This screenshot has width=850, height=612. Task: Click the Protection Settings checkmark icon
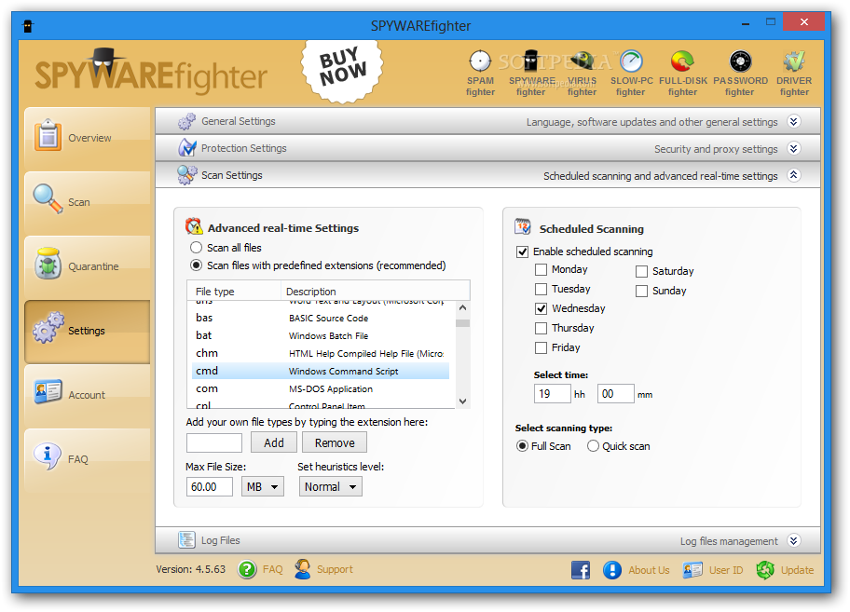[x=186, y=148]
